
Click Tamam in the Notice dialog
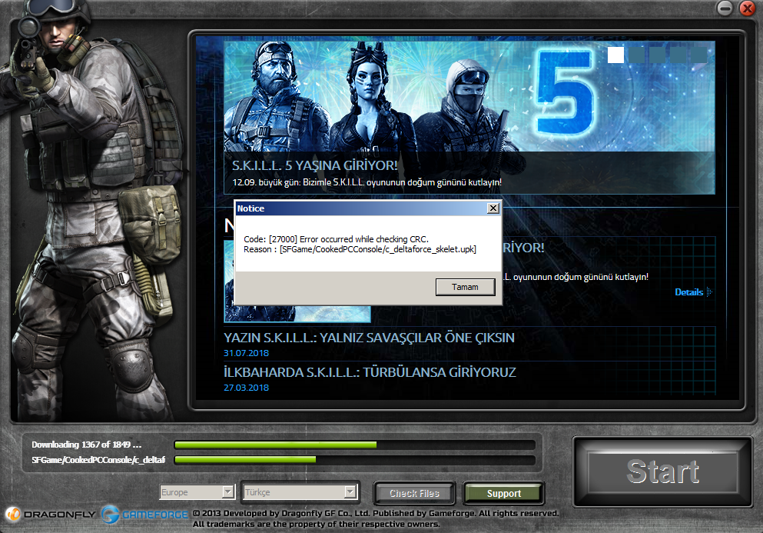[x=465, y=287]
